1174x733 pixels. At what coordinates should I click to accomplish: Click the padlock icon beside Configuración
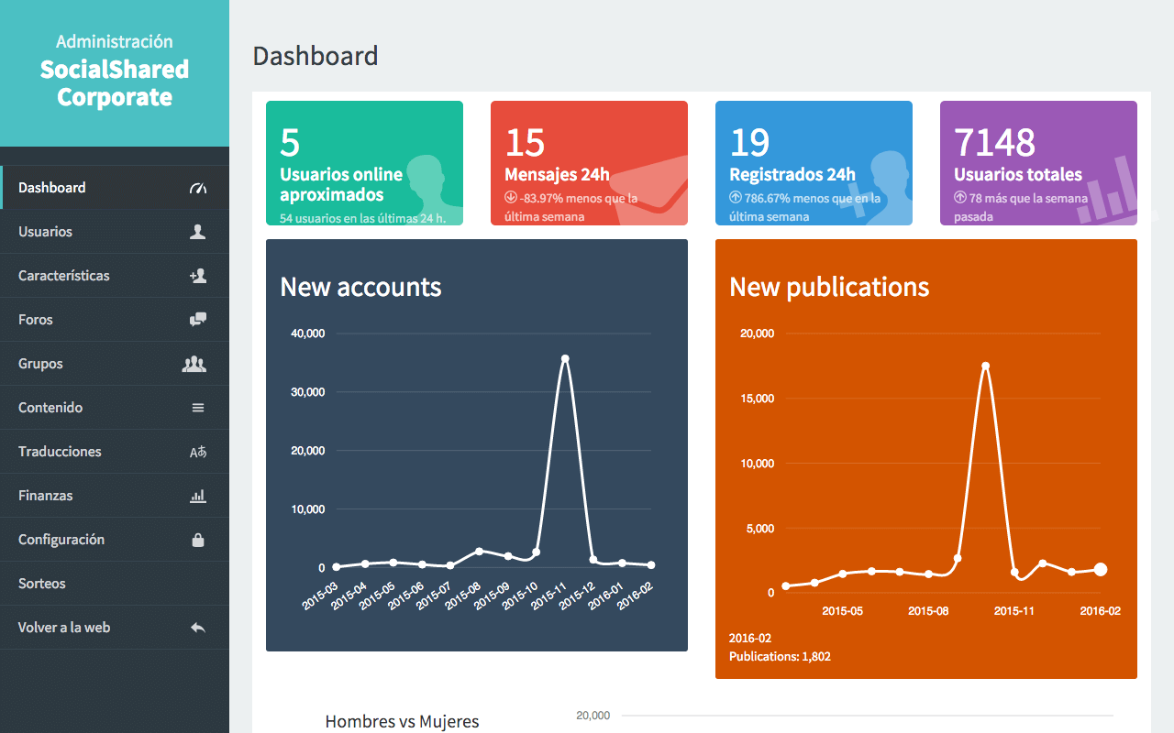(197, 540)
